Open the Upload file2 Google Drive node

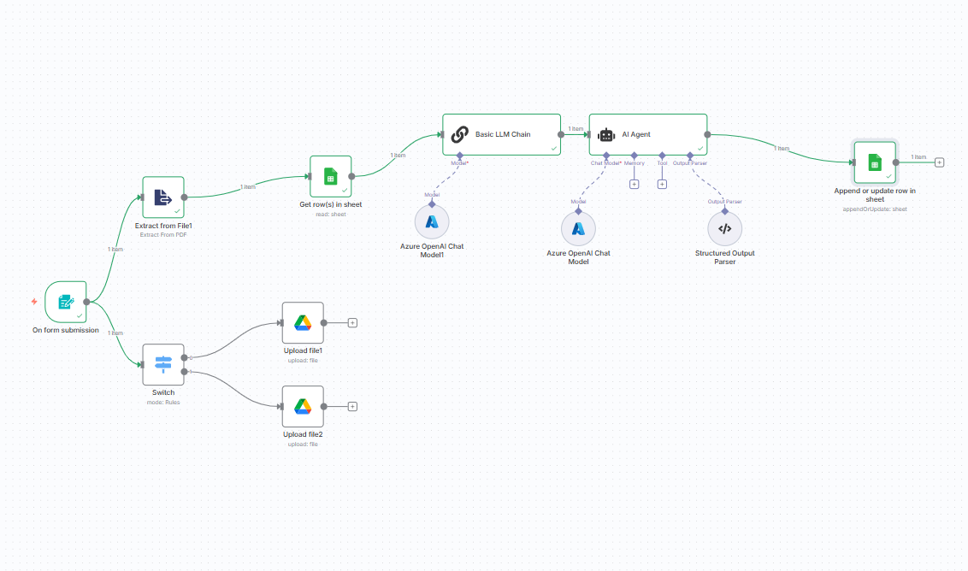pyautogui.click(x=303, y=407)
